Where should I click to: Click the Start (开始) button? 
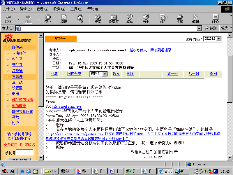coord(8,171)
